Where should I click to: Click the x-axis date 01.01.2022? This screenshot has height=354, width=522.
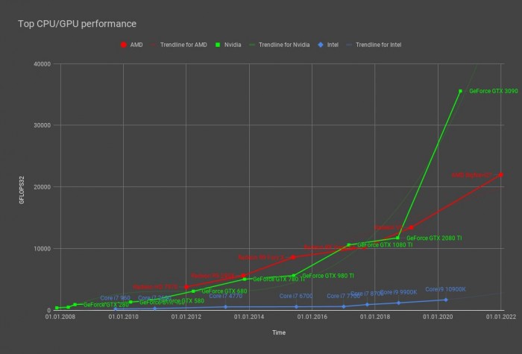(x=500, y=317)
